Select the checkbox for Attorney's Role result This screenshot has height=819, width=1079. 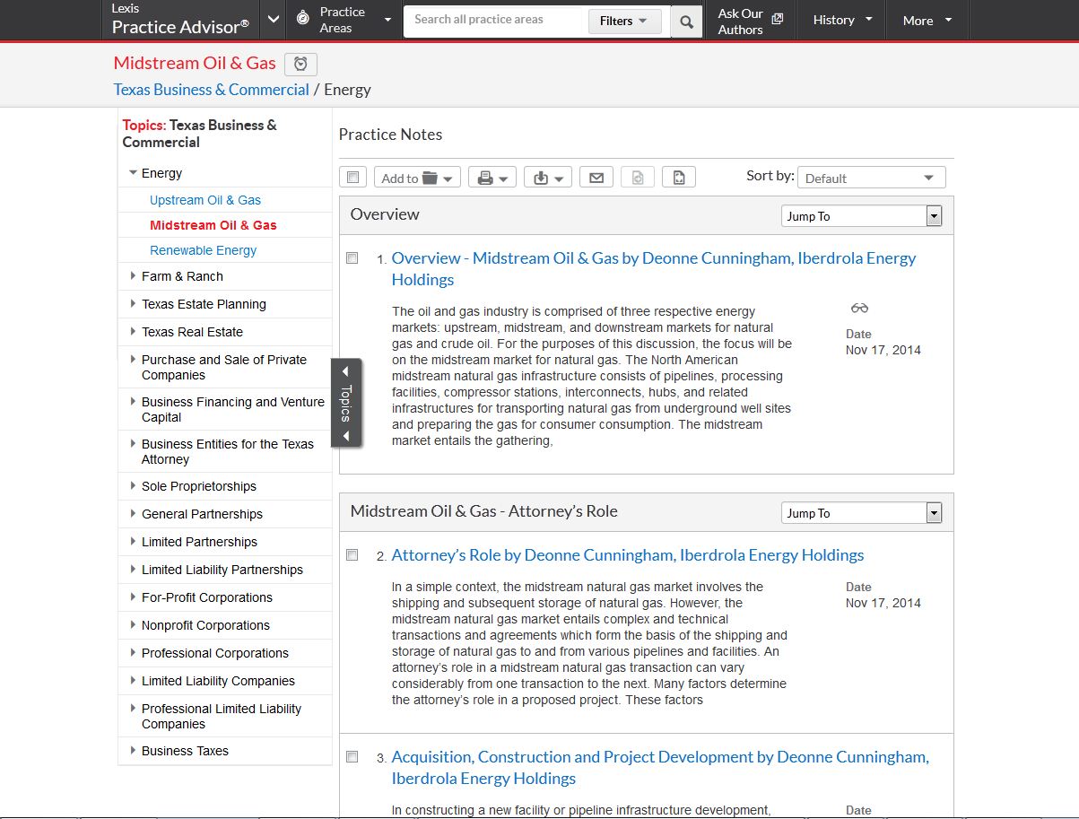pos(352,555)
